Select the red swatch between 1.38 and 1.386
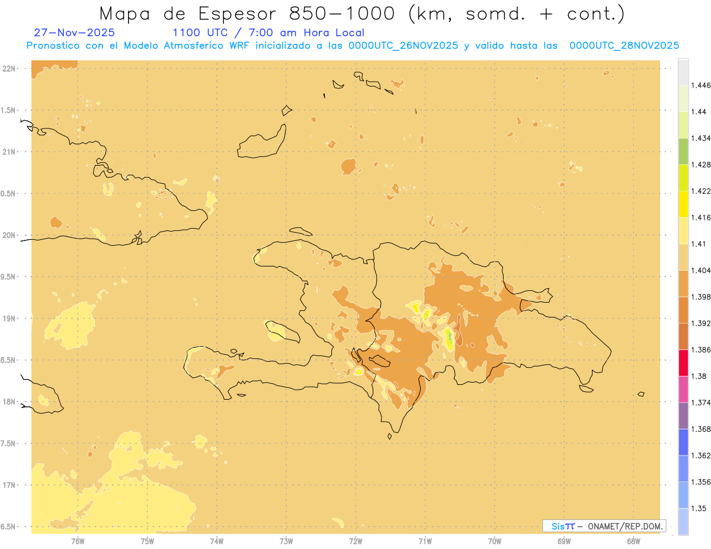The width and height of the screenshot is (711, 549). click(x=683, y=363)
